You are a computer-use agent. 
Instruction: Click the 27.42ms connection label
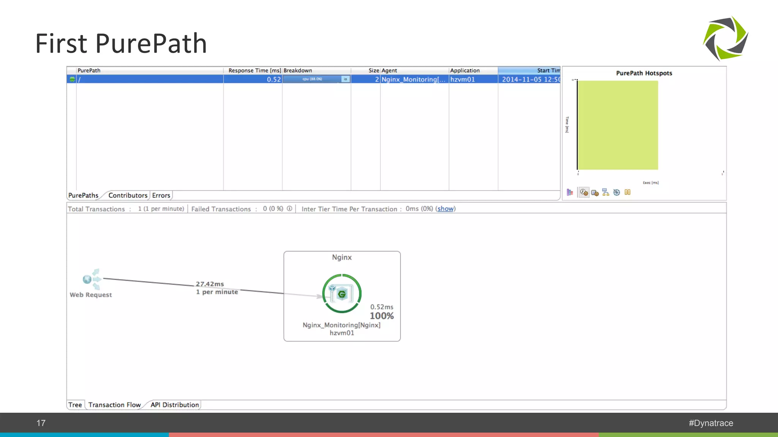(210, 284)
